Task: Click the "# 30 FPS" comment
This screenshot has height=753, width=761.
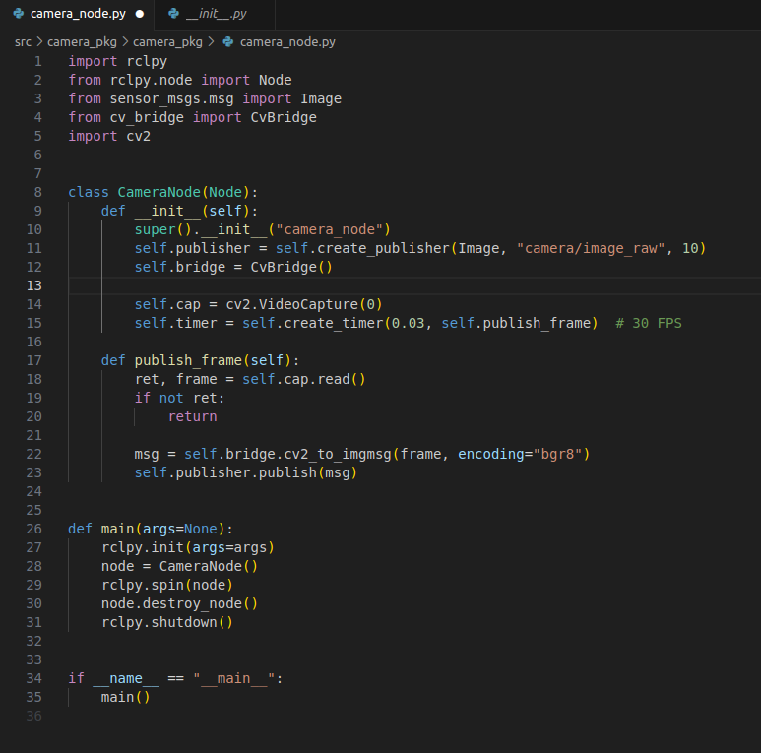Action: click(648, 323)
